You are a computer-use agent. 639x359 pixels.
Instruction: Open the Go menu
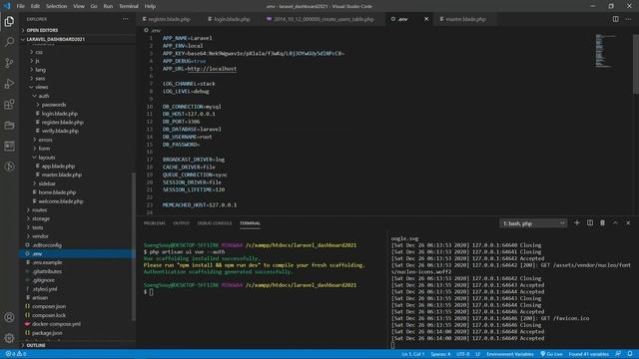point(94,6)
